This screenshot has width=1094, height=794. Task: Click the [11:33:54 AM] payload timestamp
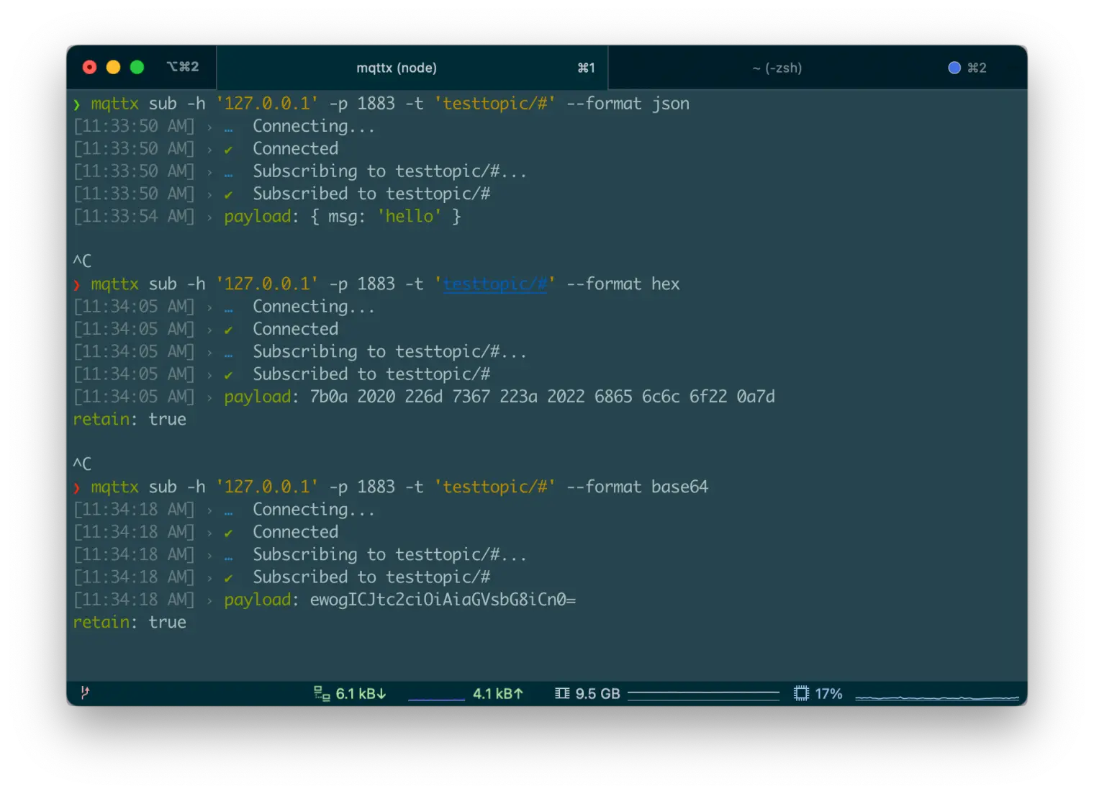pyautogui.click(x=134, y=216)
